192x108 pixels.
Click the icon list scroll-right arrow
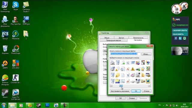tap(149, 86)
